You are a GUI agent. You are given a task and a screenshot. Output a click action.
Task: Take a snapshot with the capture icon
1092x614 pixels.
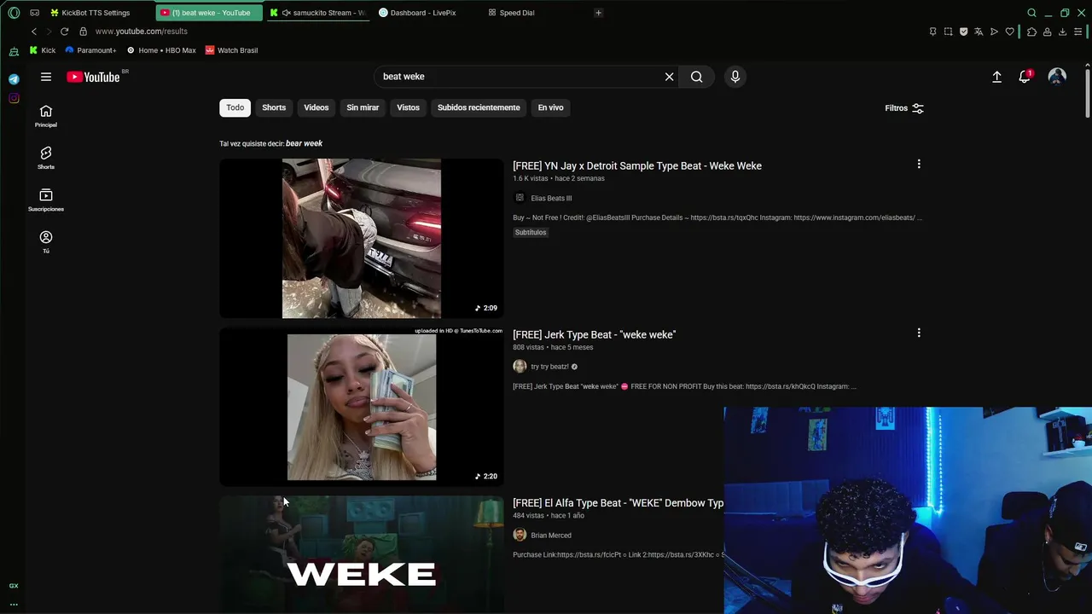click(948, 32)
